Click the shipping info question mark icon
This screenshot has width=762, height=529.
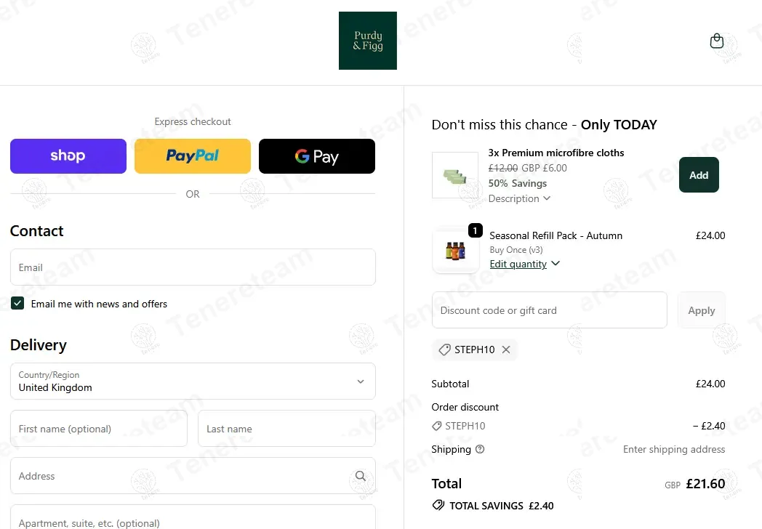(x=480, y=449)
